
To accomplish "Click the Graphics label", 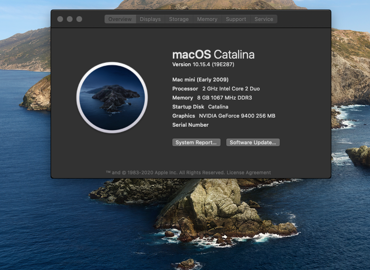I will tap(184, 116).
